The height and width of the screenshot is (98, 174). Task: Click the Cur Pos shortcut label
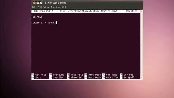pyautogui.click(x=128, y=75)
